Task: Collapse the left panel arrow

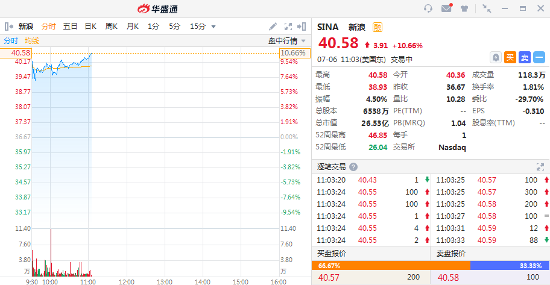Action: click(9, 27)
